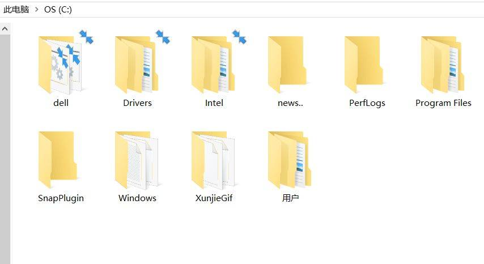Click the Windows folder name label
The image size is (484, 264).
click(x=137, y=198)
